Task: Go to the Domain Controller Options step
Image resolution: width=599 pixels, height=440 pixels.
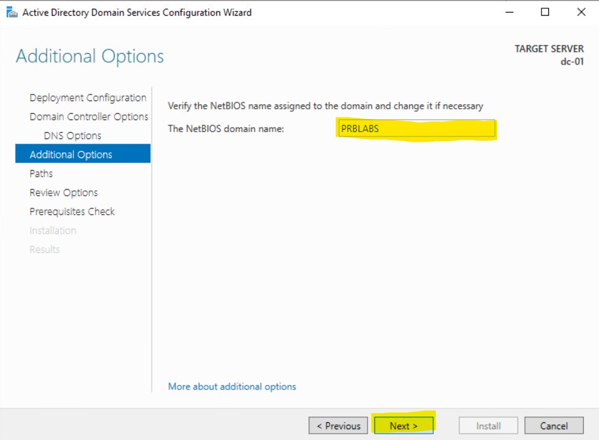Action: (x=89, y=117)
